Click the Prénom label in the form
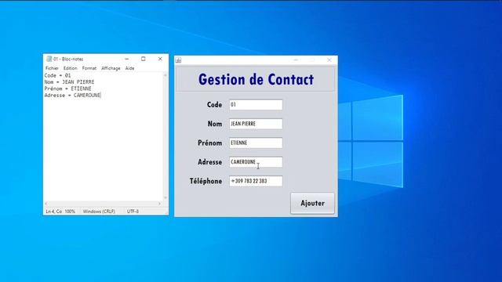The width and height of the screenshot is (502, 282). (209, 143)
